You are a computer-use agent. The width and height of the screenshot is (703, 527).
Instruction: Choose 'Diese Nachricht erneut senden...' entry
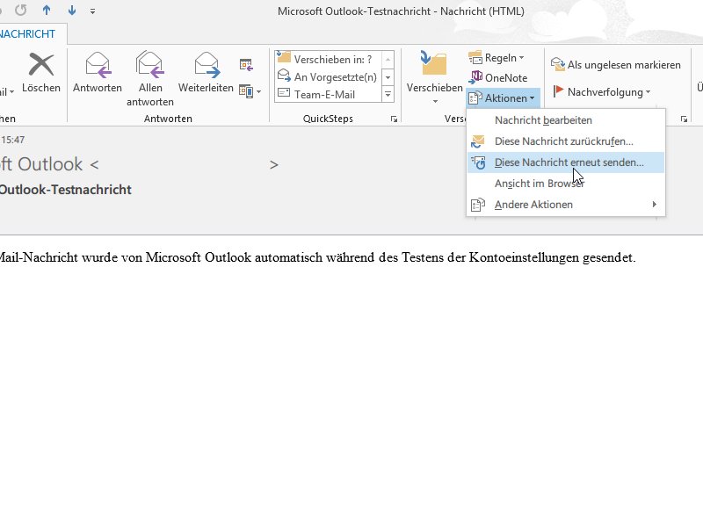click(x=566, y=162)
